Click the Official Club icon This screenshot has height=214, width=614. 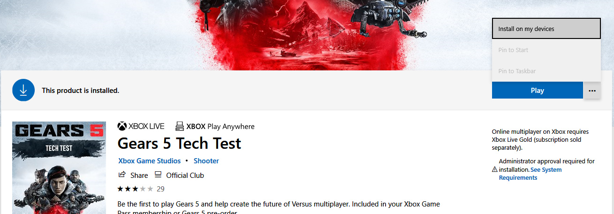(x=158, y=175)
